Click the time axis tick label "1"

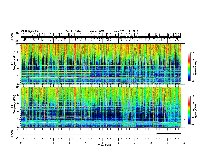[x=37, y=143]
